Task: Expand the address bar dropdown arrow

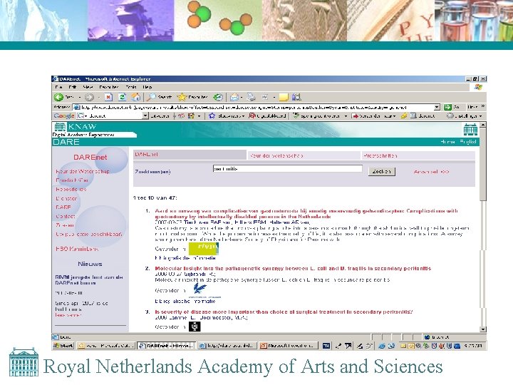Action: (x=437, y=107)
